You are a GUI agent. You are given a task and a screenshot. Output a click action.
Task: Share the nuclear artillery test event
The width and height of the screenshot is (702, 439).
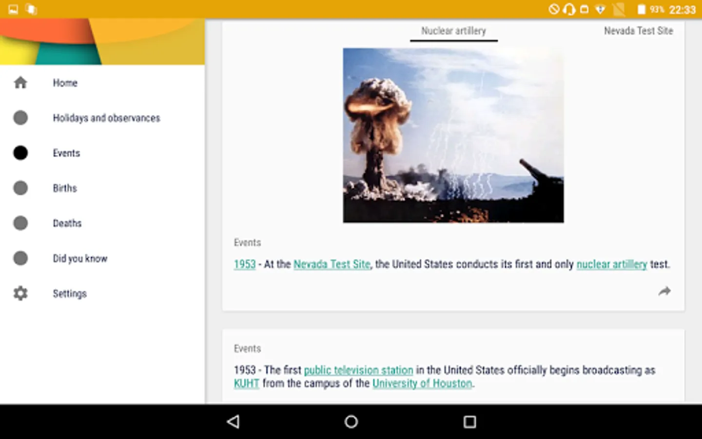coord(664,291)
